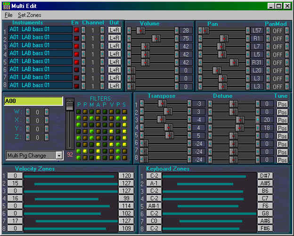This screenshot has width=294, height=236.
Task: Click the keyboard zone high note D#7
Action: click(265, 176)
